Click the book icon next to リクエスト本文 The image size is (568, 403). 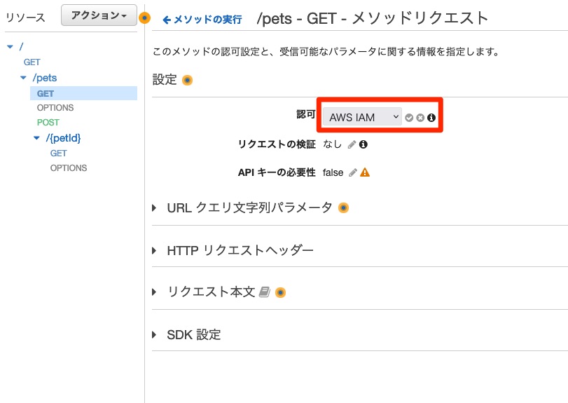pos(265,292)
